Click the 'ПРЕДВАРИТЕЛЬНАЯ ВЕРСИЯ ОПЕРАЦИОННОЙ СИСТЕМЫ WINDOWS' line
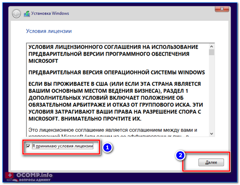Viewport: 240px width, 185px height. click(117, 72)
